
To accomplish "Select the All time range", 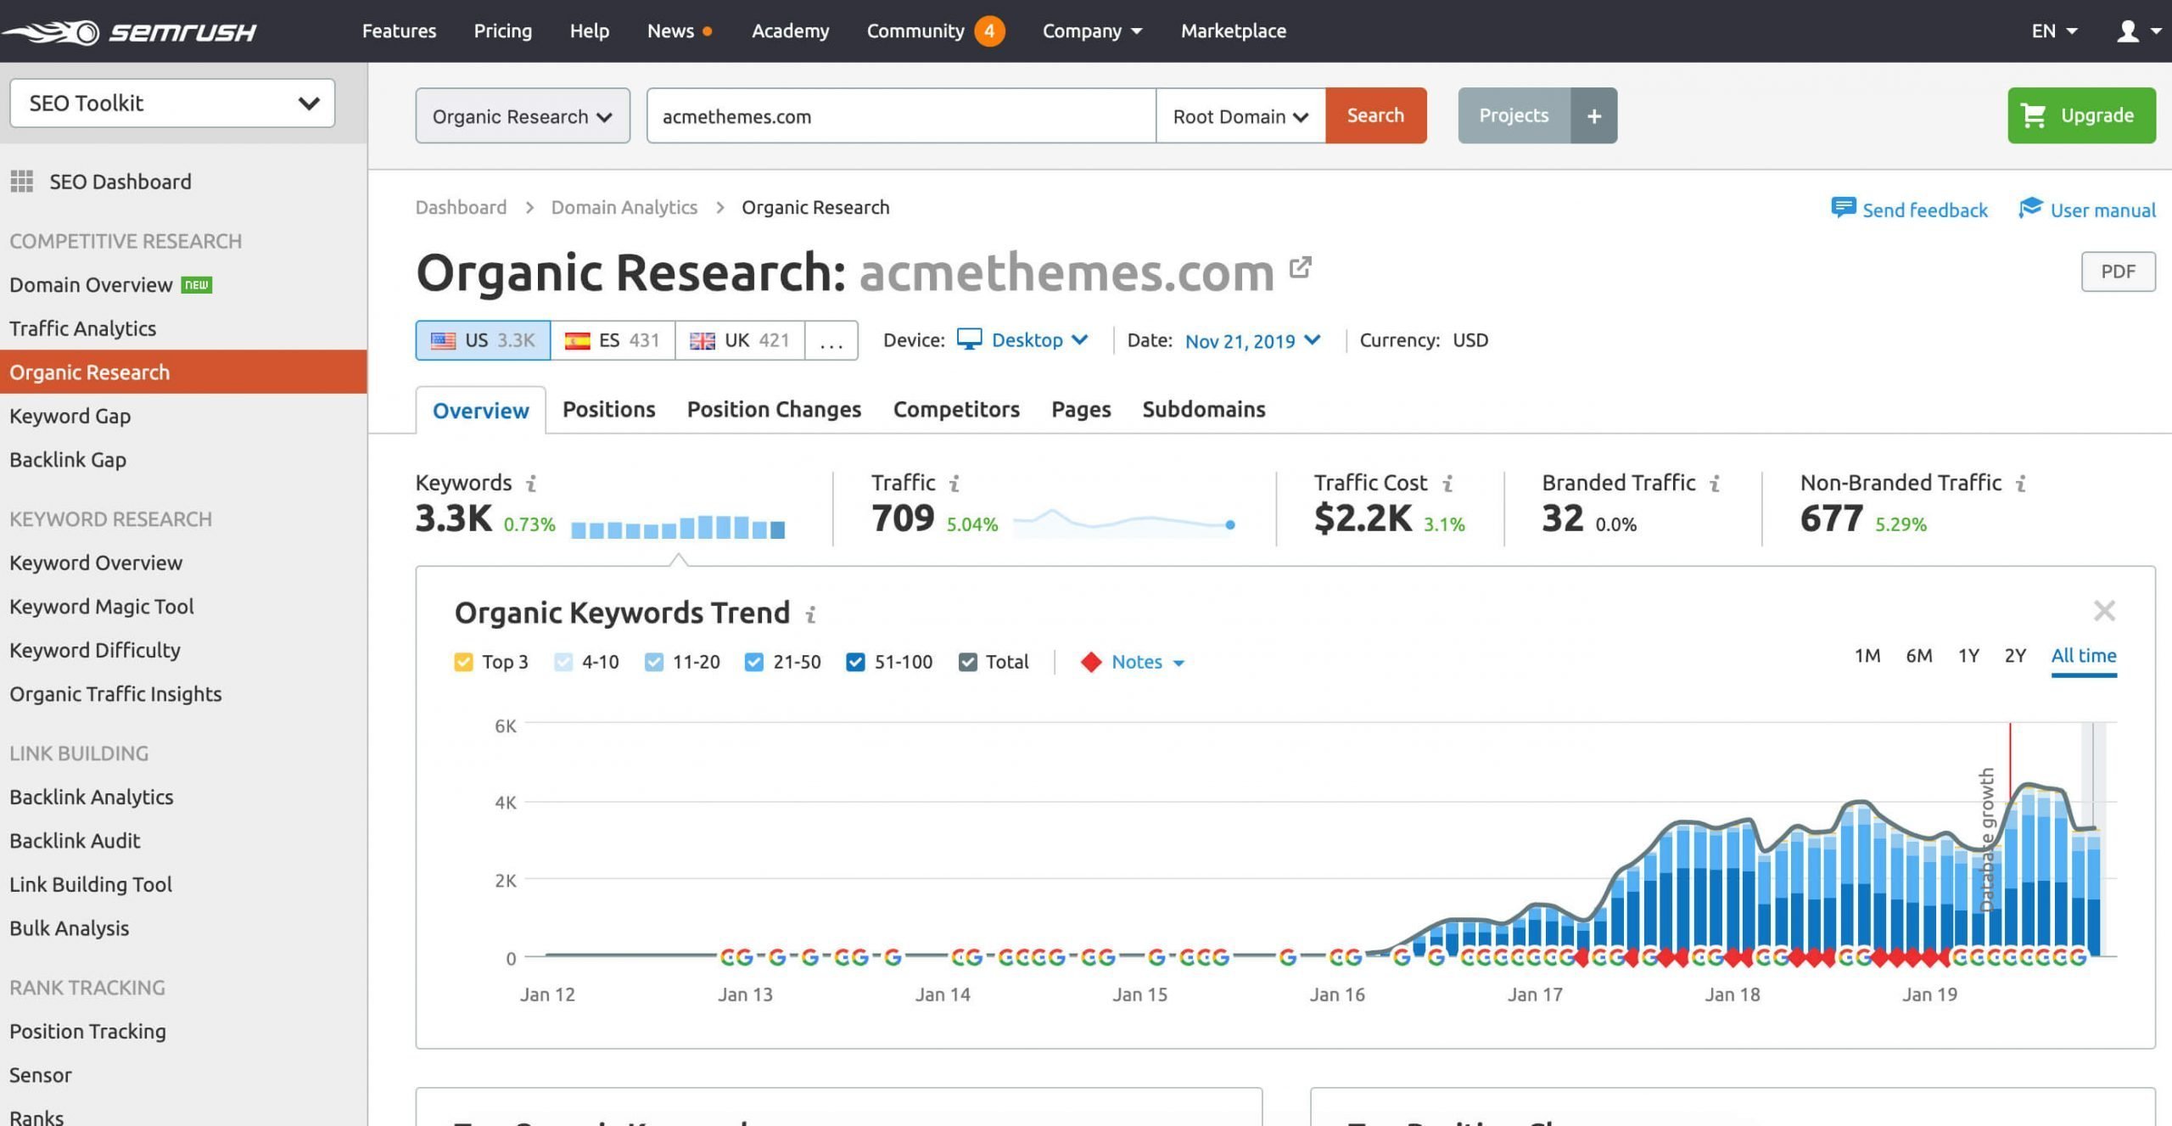I will coord(2084,656).
